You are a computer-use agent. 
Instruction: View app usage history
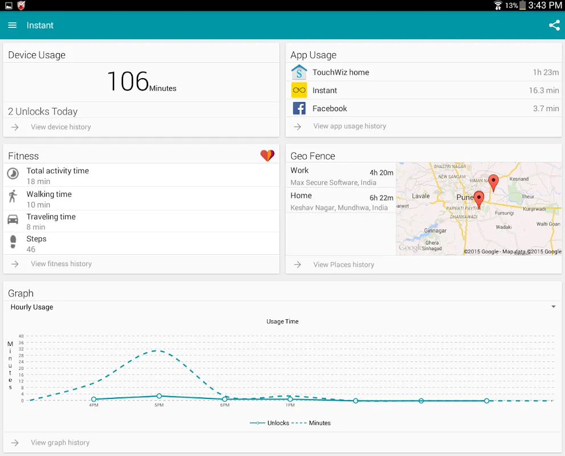click(x=349, y=126)
